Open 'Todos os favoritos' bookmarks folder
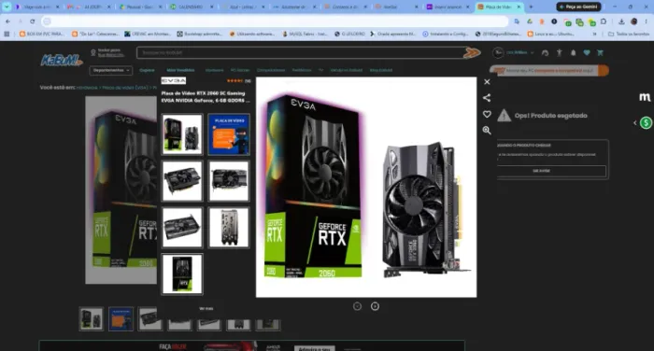654x351 pixels. tap(629, 35)
